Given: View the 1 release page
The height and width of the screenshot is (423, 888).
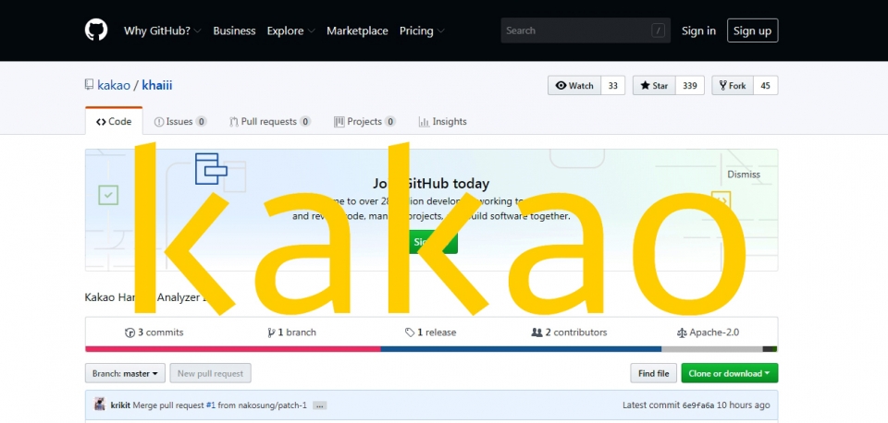Looking at the screenshot, I should 430,332.
